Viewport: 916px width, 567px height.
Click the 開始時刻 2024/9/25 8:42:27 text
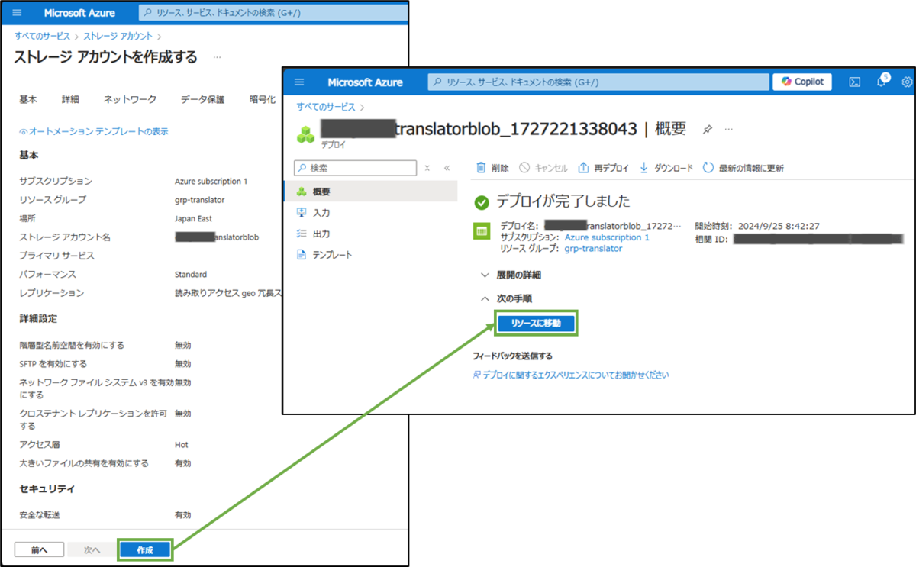pyautogui.click(x=757, y=226)
